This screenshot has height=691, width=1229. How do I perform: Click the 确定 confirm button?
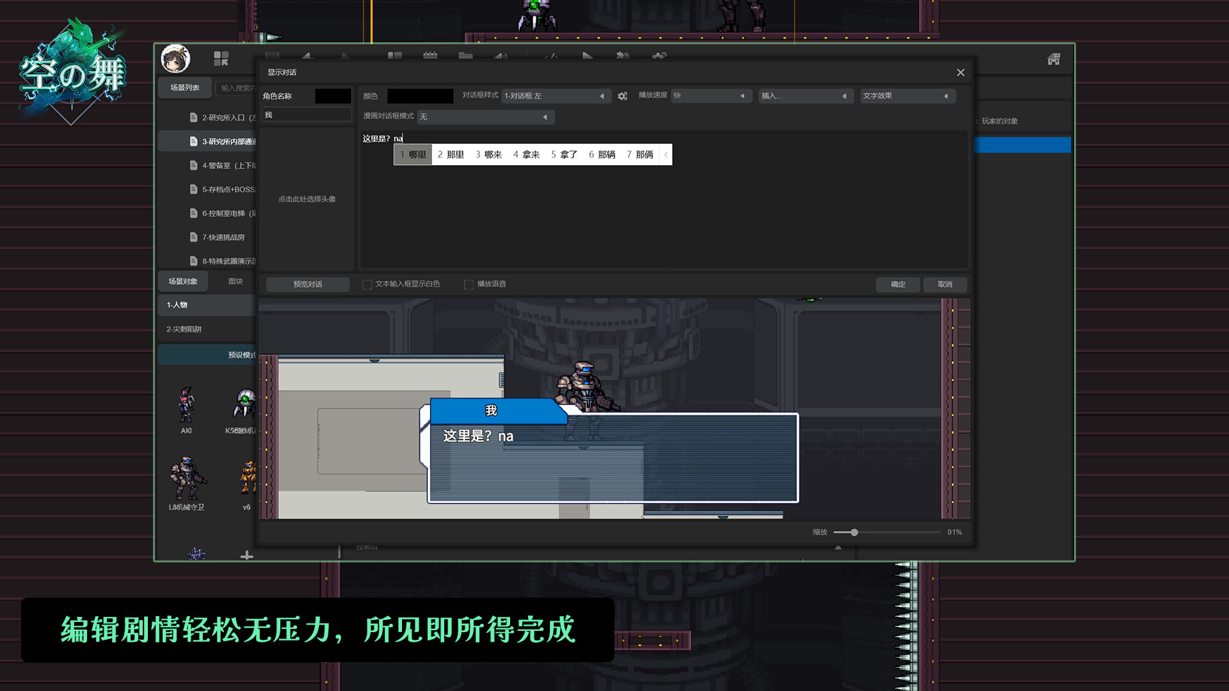point(897,285)
